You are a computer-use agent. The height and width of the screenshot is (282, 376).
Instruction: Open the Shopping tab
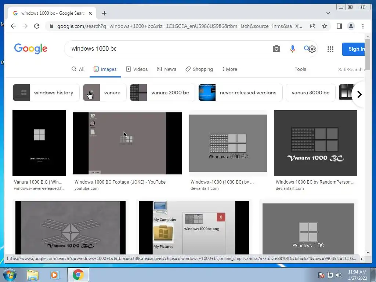pos(199,69)
